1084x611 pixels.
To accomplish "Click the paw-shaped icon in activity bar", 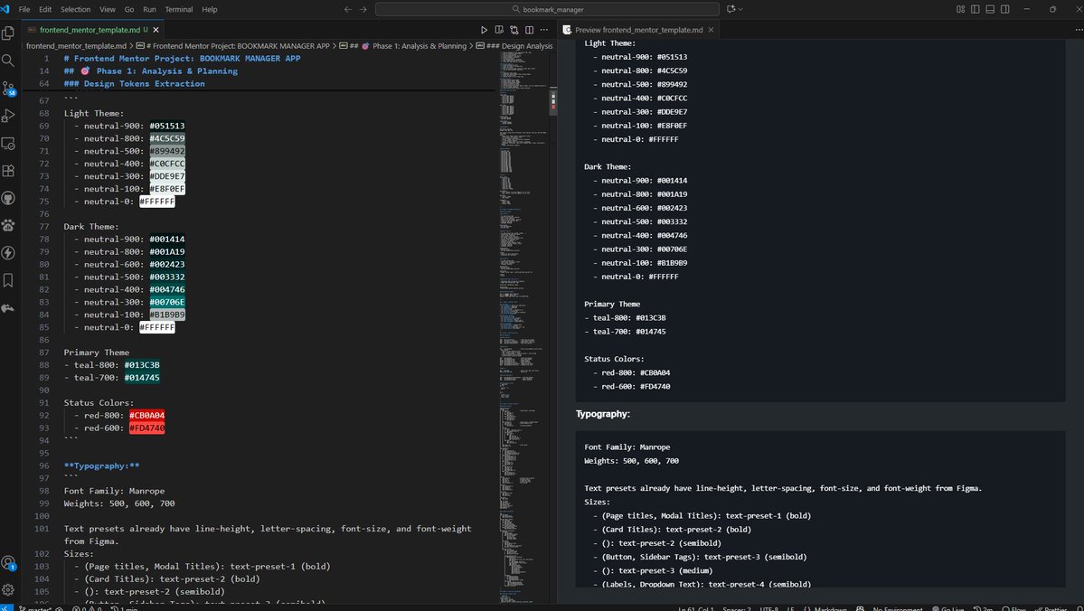I will [8, 225].
